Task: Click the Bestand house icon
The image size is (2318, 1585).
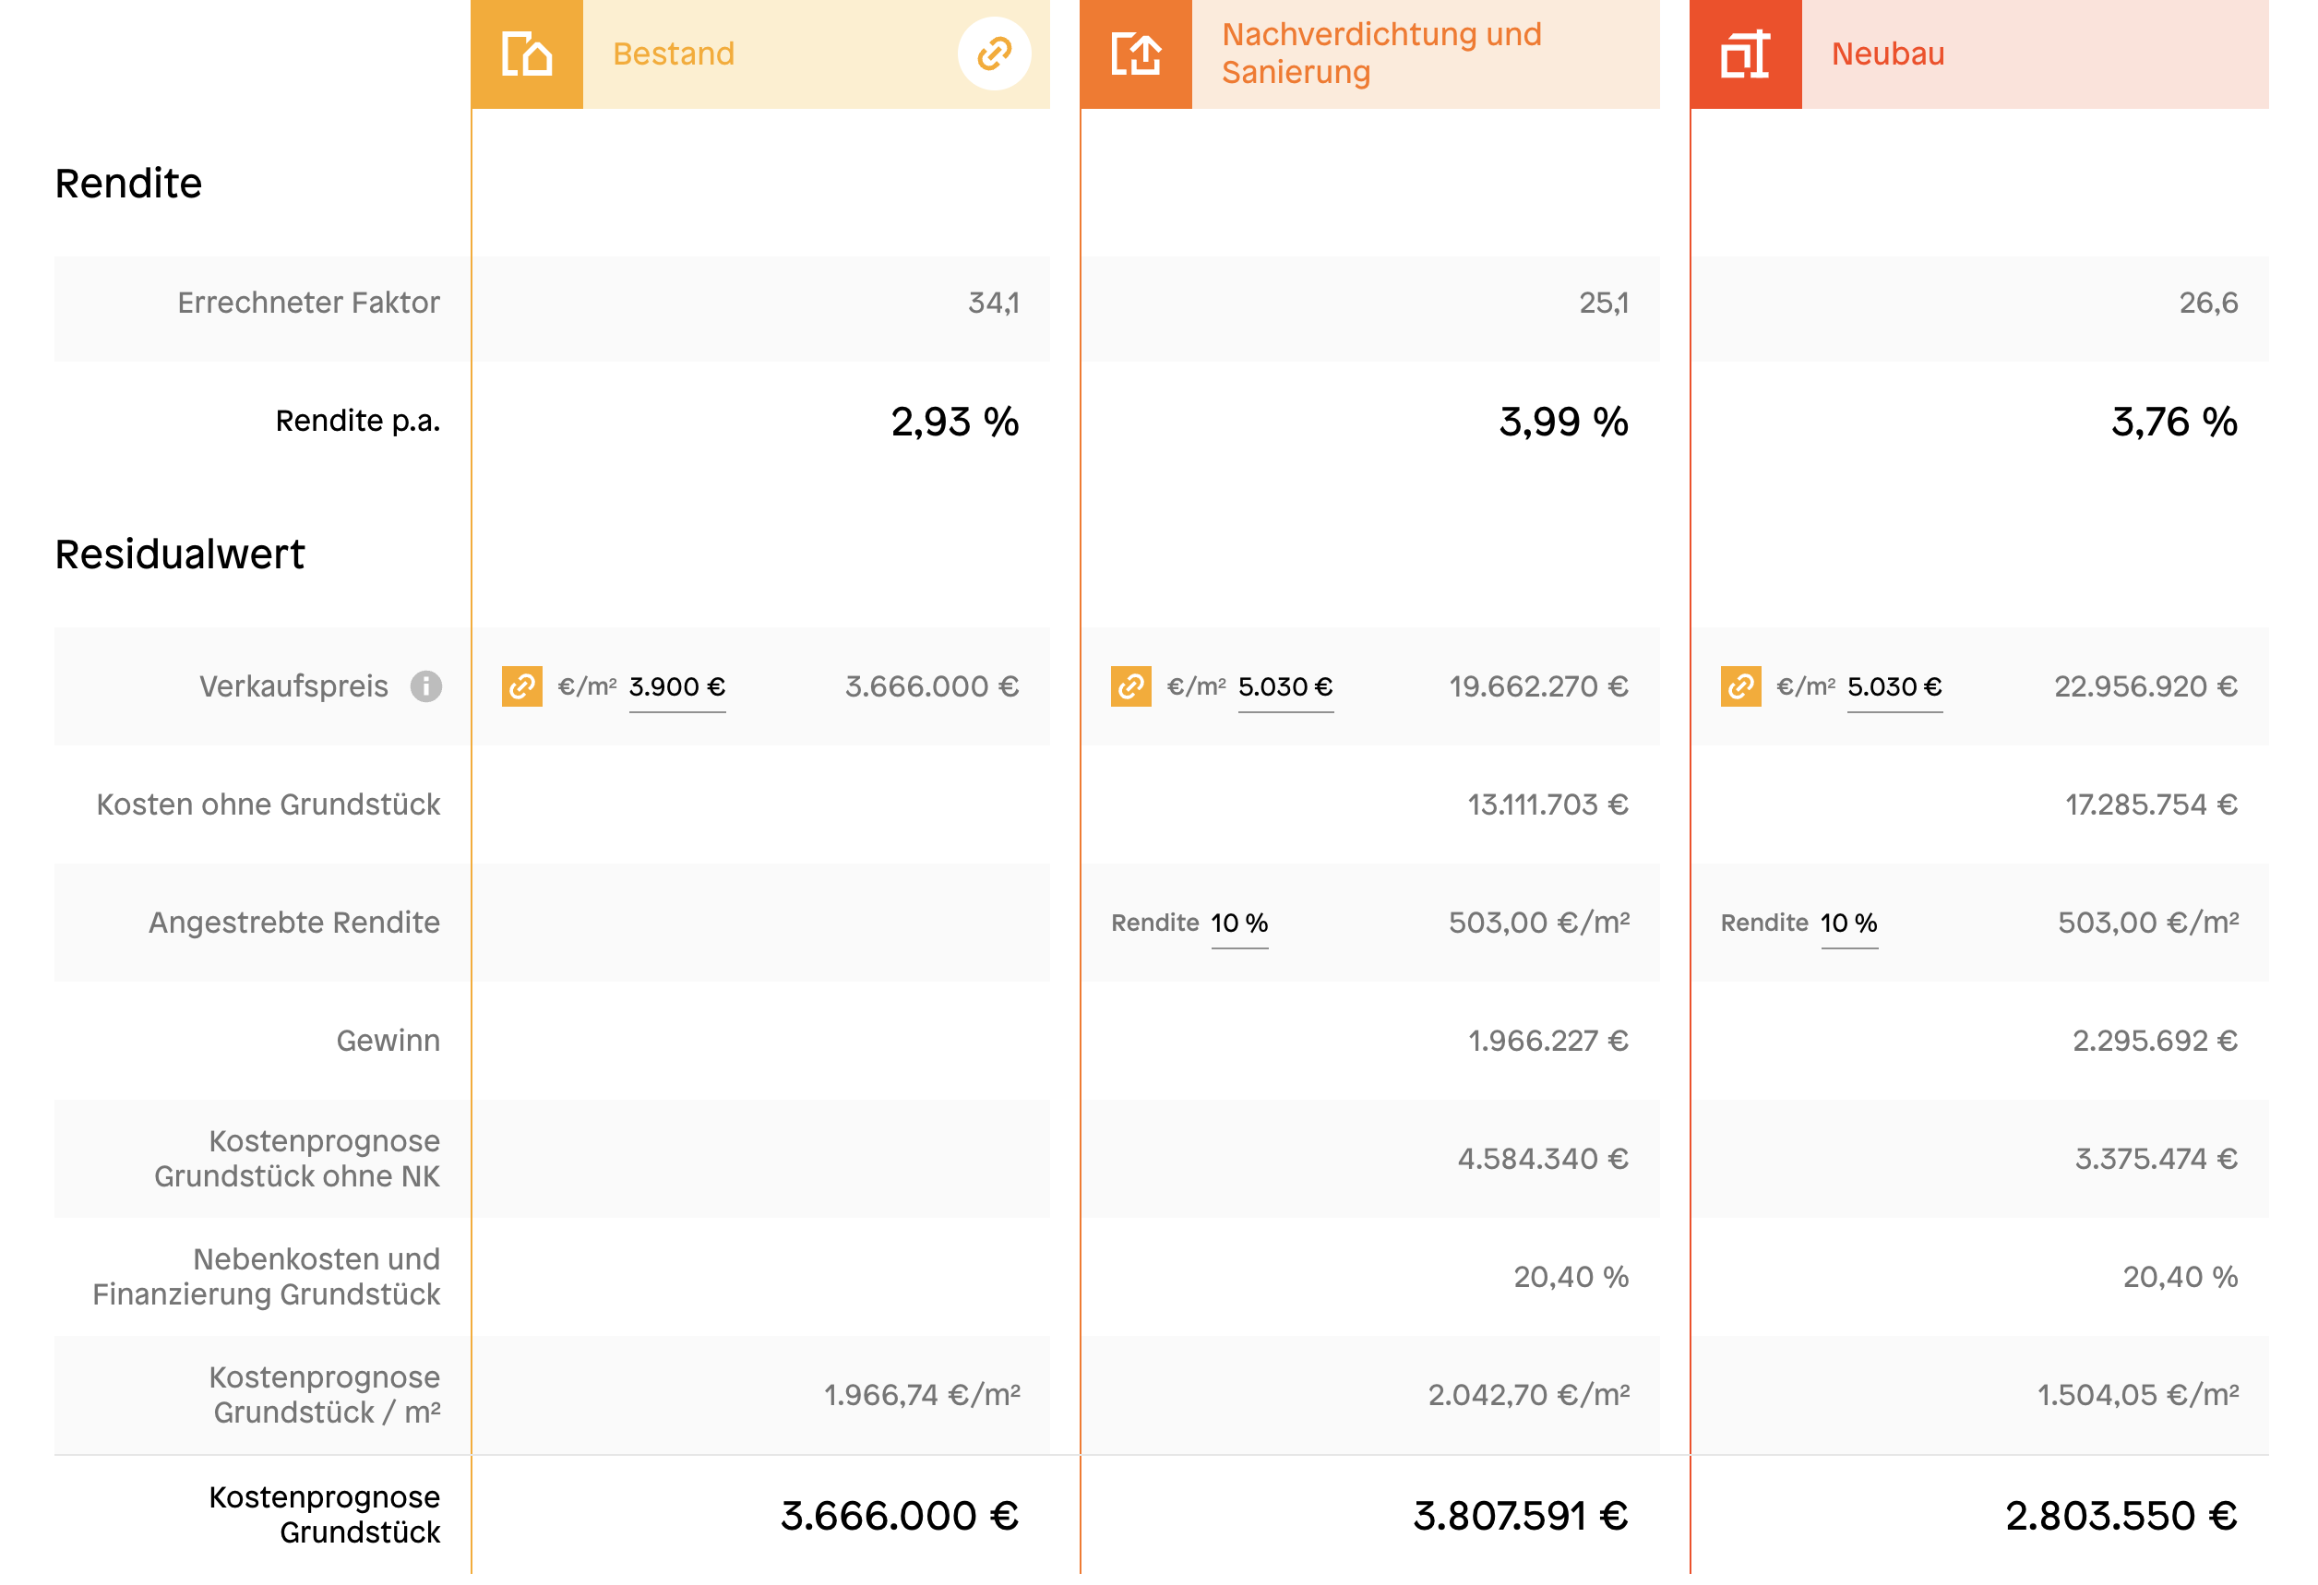Action: point(527,54)
